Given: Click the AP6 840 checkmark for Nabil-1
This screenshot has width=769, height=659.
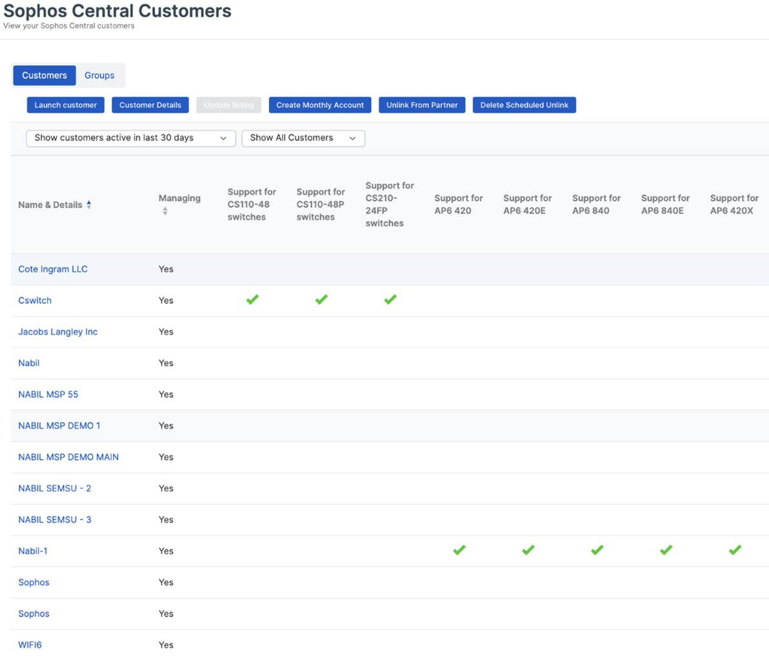Looking at the screenshot, I should coord(597,550).
